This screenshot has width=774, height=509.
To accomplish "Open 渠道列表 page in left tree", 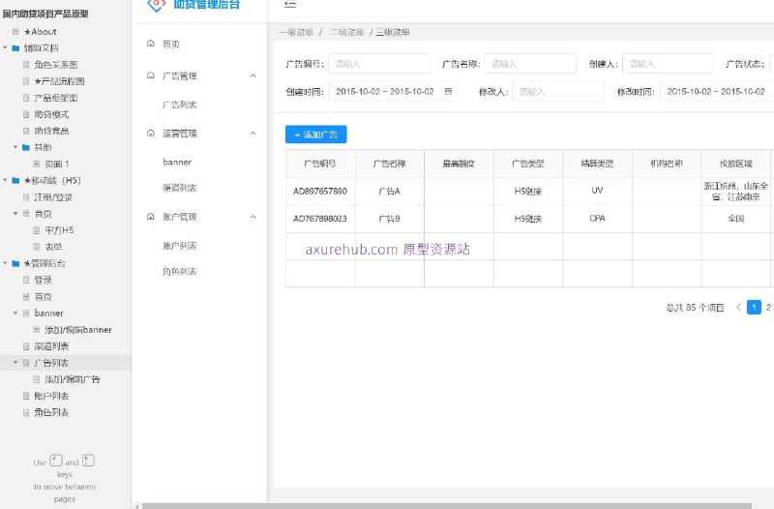I will 51,346.
